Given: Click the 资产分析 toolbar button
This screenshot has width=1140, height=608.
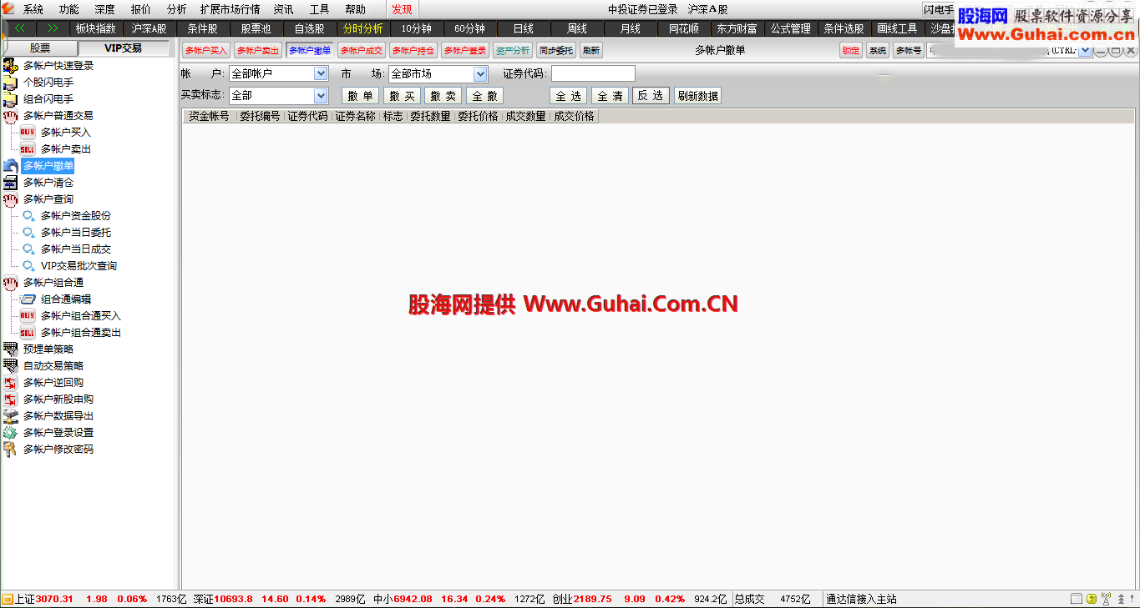Looking at the screenshot, I should [x=513, y=51].
